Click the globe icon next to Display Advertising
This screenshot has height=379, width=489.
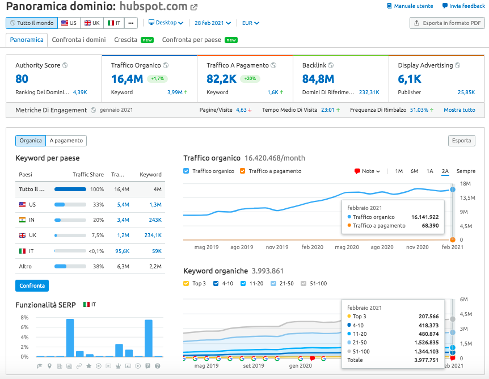pos(457,65)
